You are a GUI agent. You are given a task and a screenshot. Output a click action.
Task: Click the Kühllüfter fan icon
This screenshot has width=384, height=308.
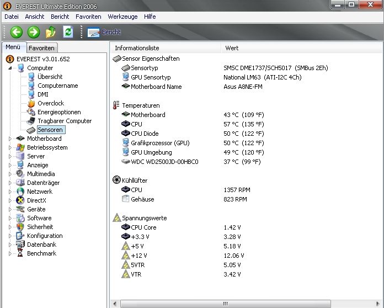116,180
